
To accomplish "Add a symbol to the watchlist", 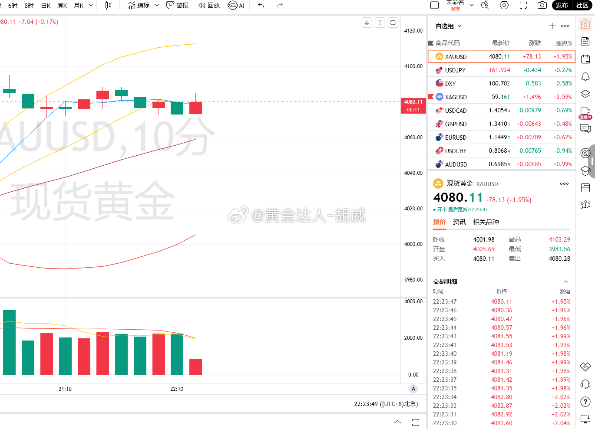I will (x=552, y=26).
